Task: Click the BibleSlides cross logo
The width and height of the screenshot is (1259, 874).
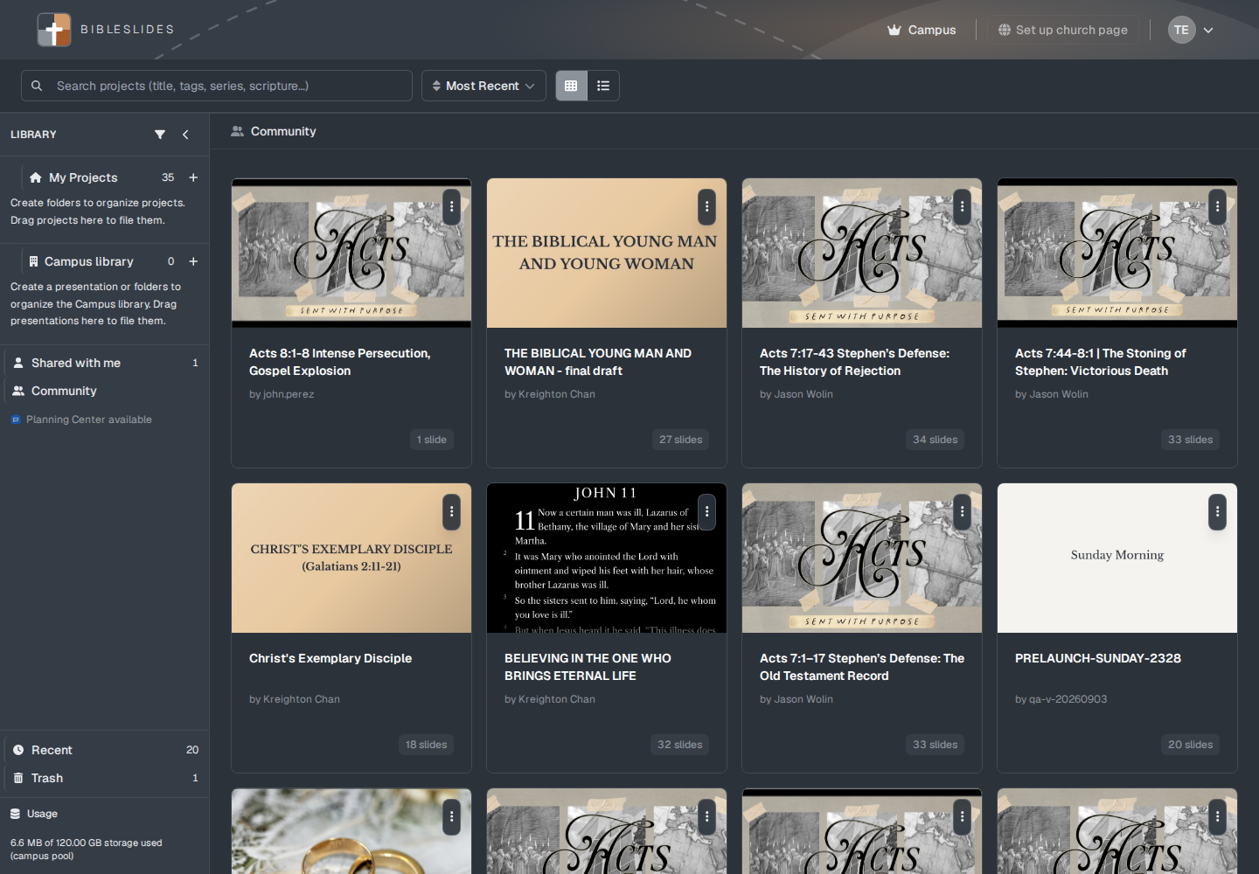Action: click(x=54, y=30)
